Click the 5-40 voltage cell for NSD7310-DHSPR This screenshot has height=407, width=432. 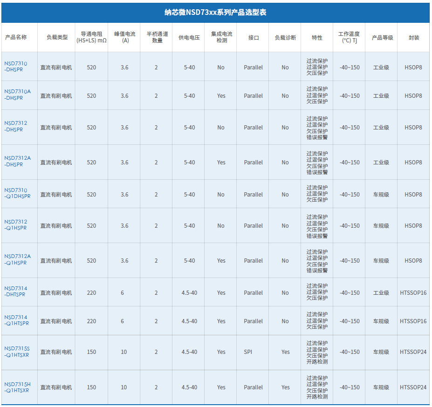189,68
